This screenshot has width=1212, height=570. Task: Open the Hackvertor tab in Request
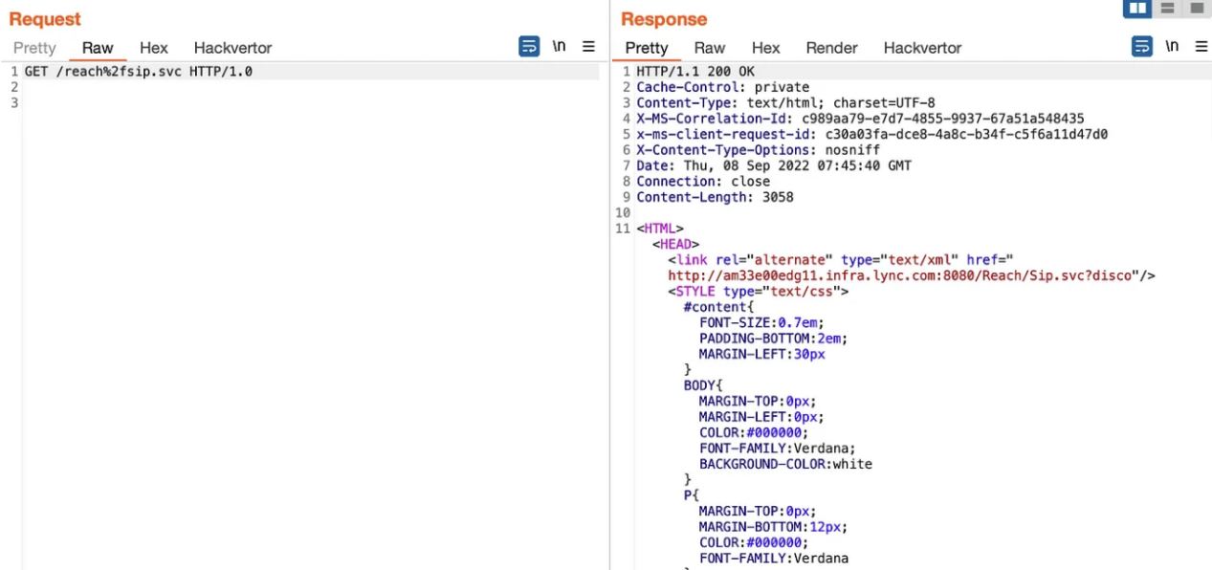pos(232,48)
